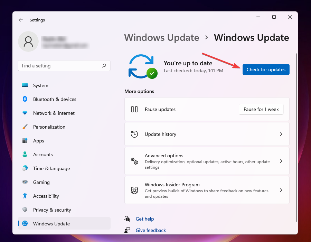311x242 pixels.
Task: Click the large update status sync icon
Action: pos(143,66)
